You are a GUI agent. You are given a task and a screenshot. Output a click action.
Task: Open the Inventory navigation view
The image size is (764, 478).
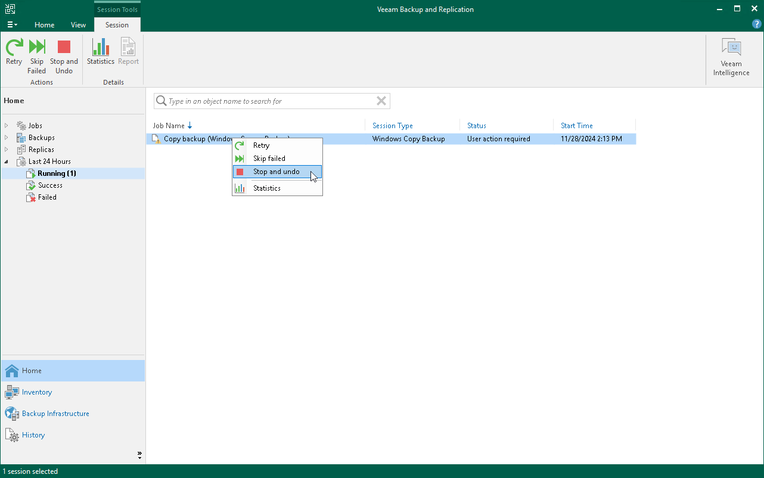[x=73, y=392]
